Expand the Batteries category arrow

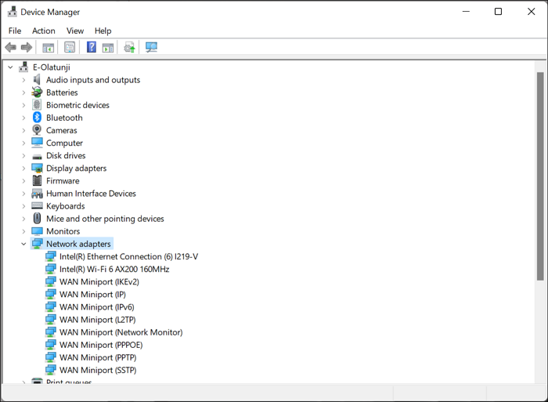pyautogui.click(x=23, y=92)
